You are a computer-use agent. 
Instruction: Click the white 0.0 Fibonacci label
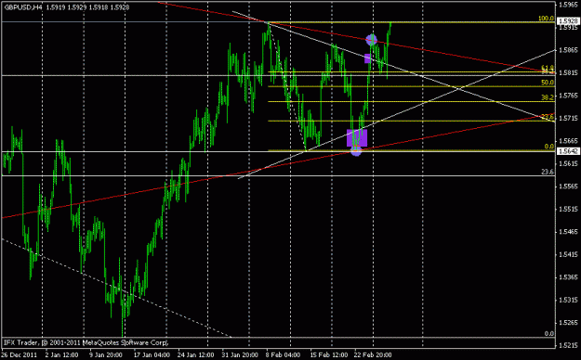click(549, 334)
